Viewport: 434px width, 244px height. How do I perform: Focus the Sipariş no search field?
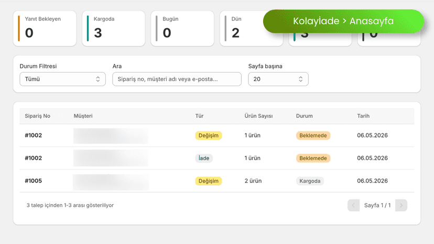177,79
